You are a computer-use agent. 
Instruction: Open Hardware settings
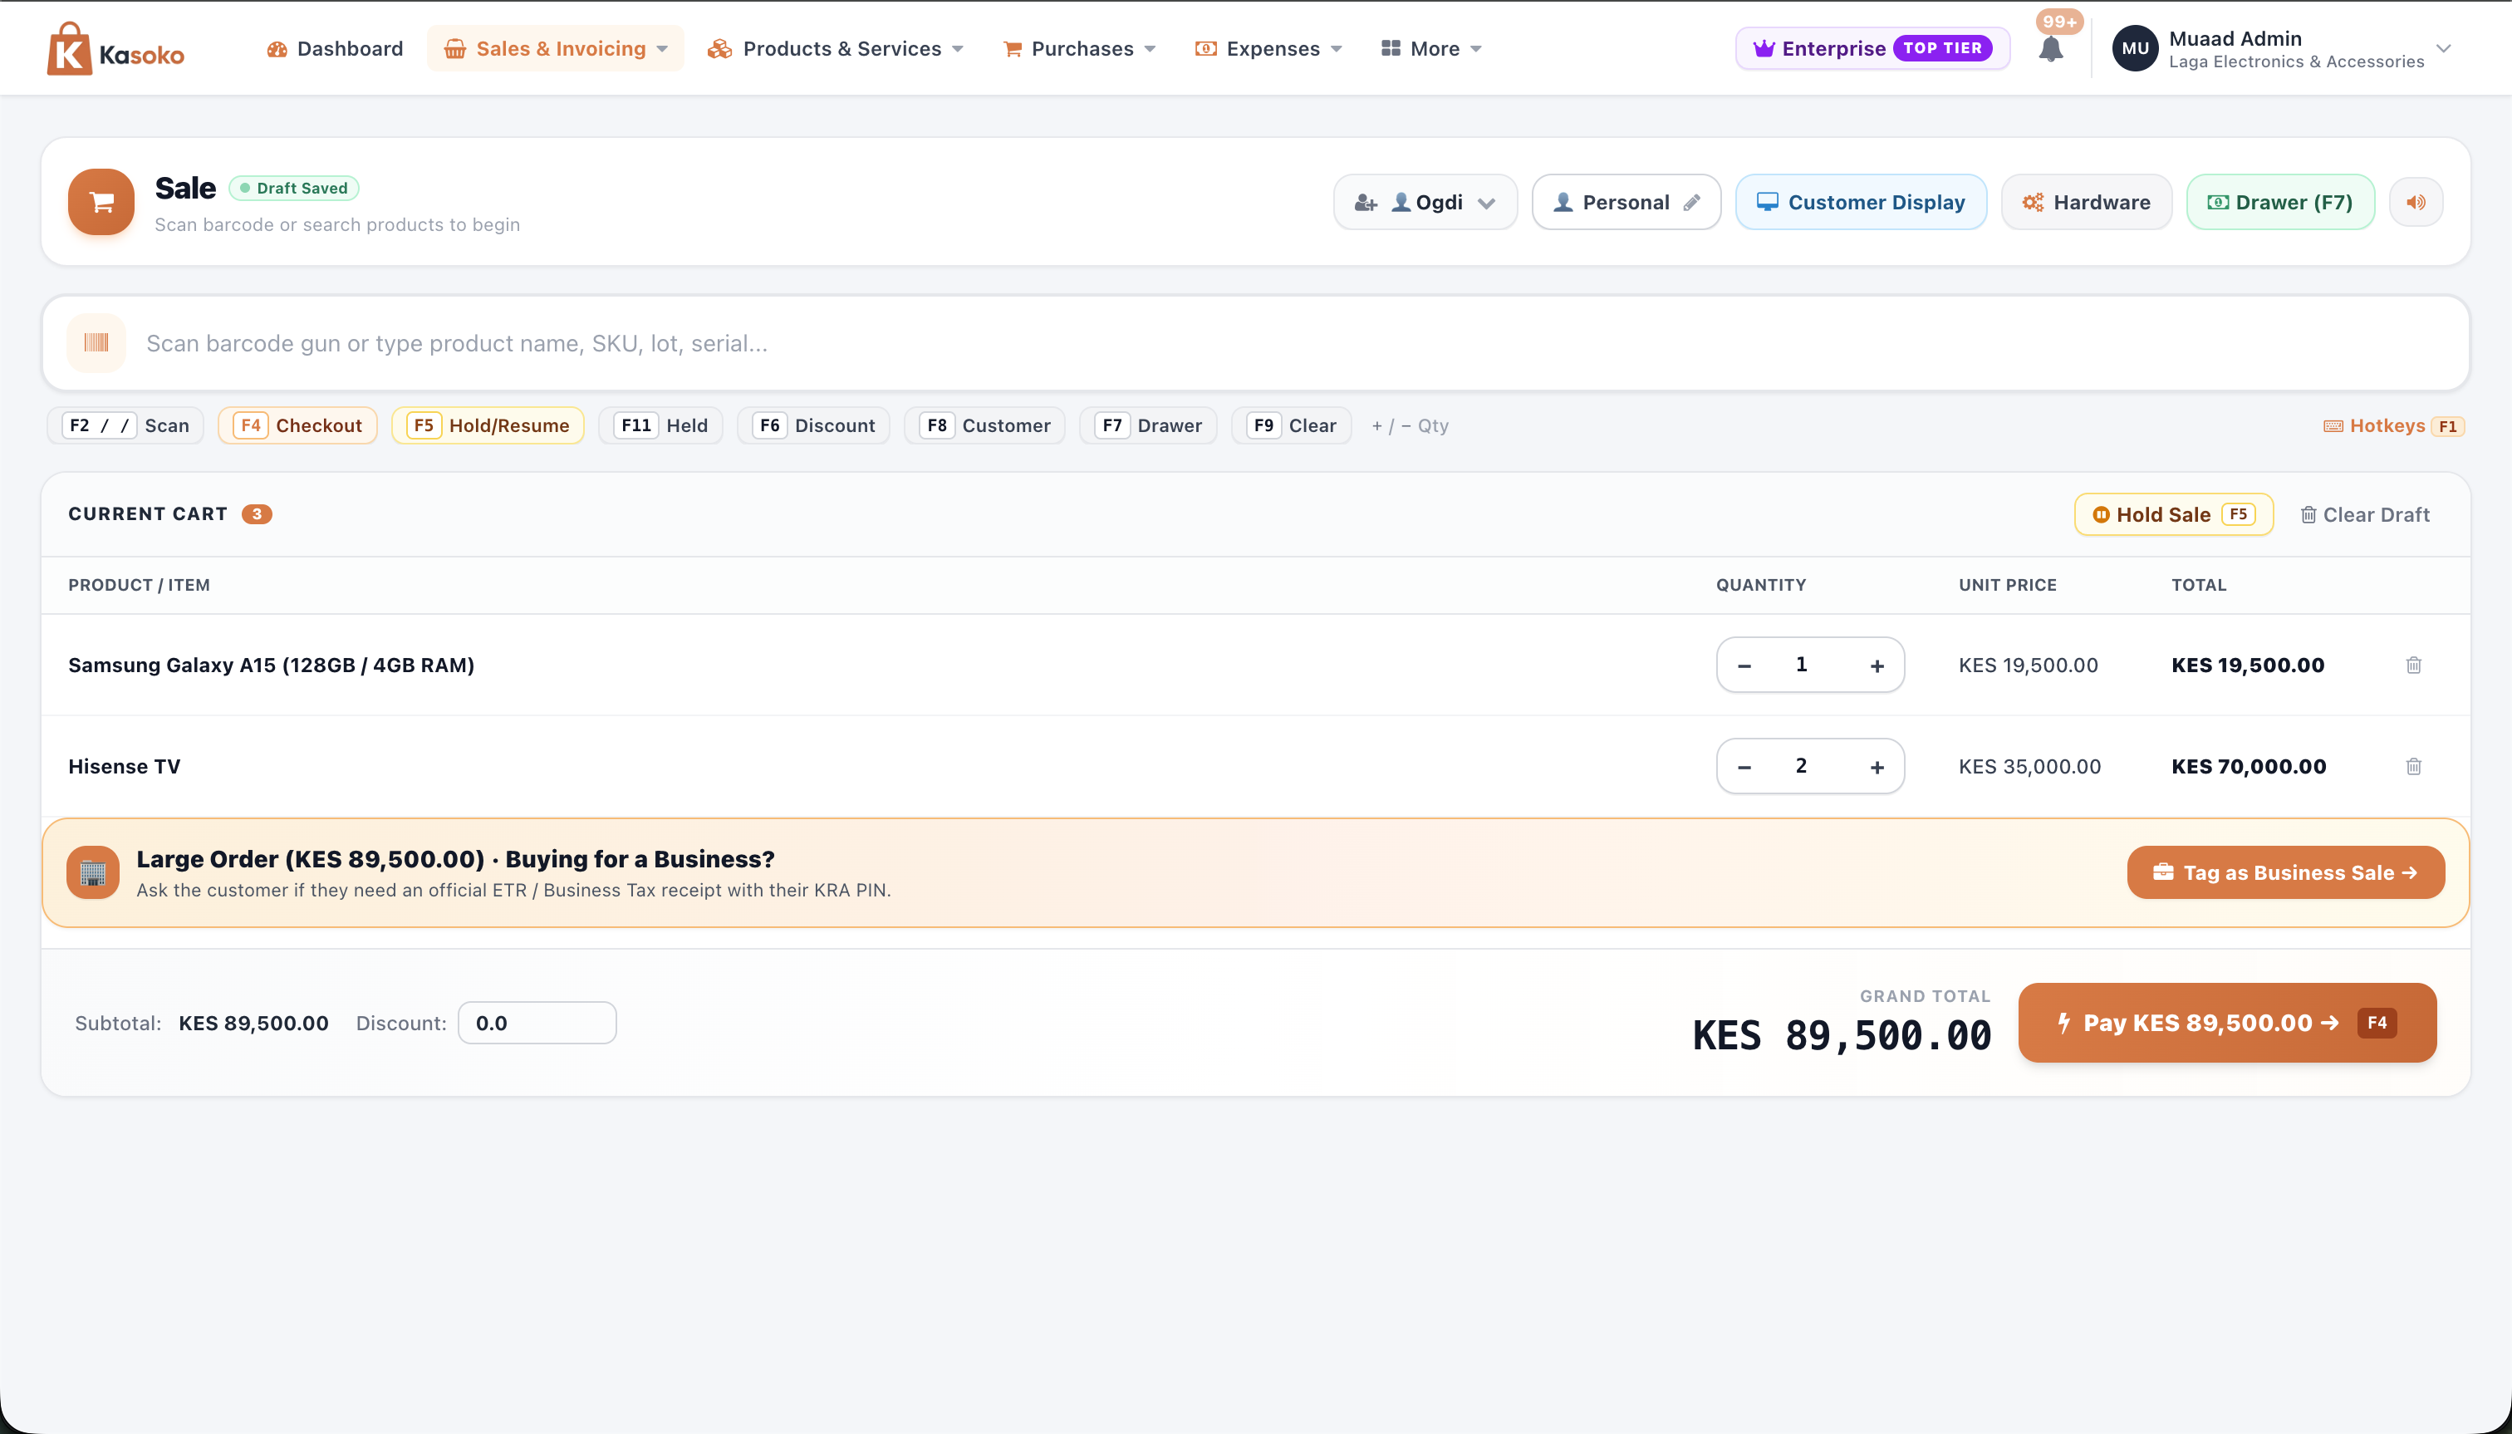pyautogui.click(x=2087, y=202)
